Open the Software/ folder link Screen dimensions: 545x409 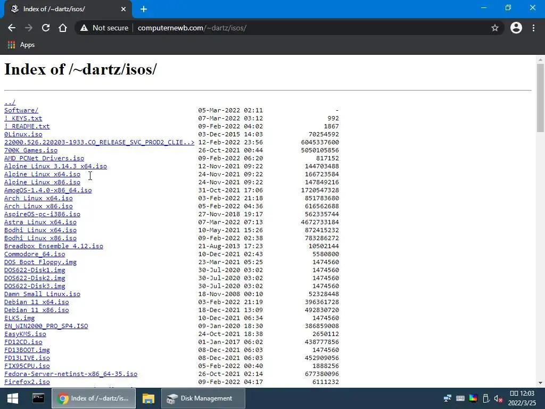coord(21,110)
